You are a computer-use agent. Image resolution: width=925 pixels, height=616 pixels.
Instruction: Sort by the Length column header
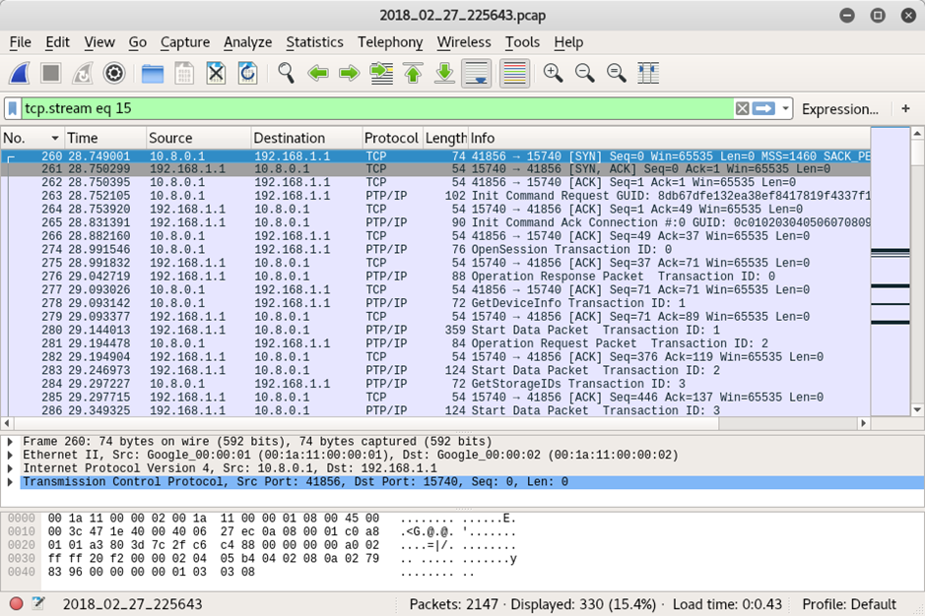click(x=445, y=138)
